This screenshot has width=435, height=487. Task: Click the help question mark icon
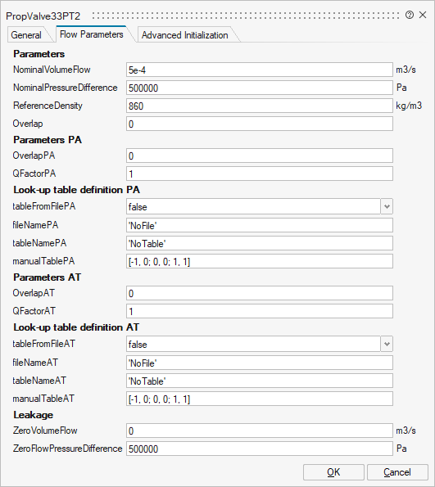[x=410, y=15]
